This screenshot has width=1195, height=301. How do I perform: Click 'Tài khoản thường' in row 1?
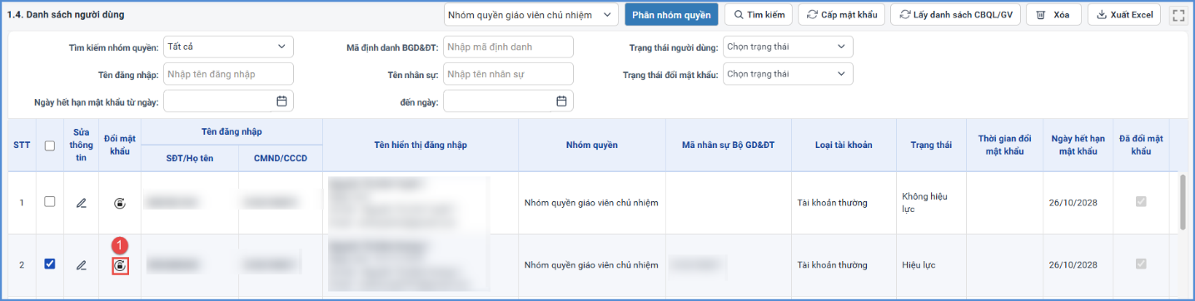[832, 203]
